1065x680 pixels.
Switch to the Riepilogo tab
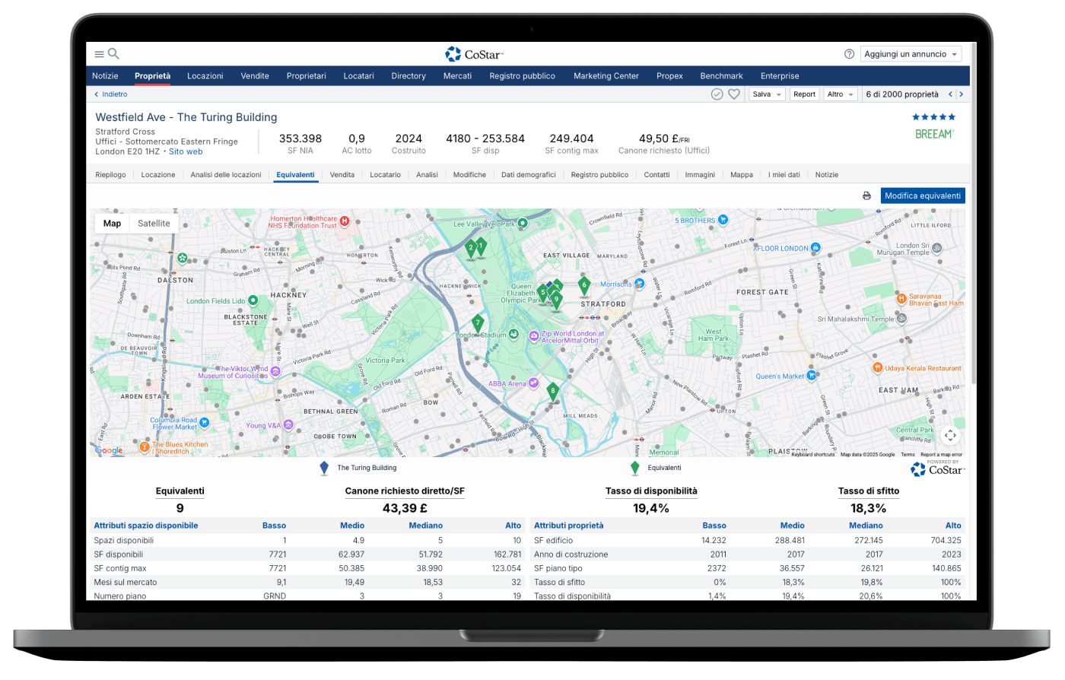tap(110, 175)
